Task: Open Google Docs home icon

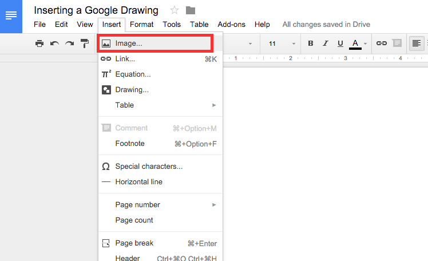Action: tap(11, 16)
